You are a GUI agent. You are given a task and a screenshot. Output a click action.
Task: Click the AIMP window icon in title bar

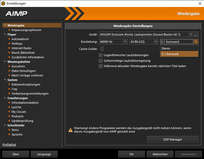(x=3, y=3)
